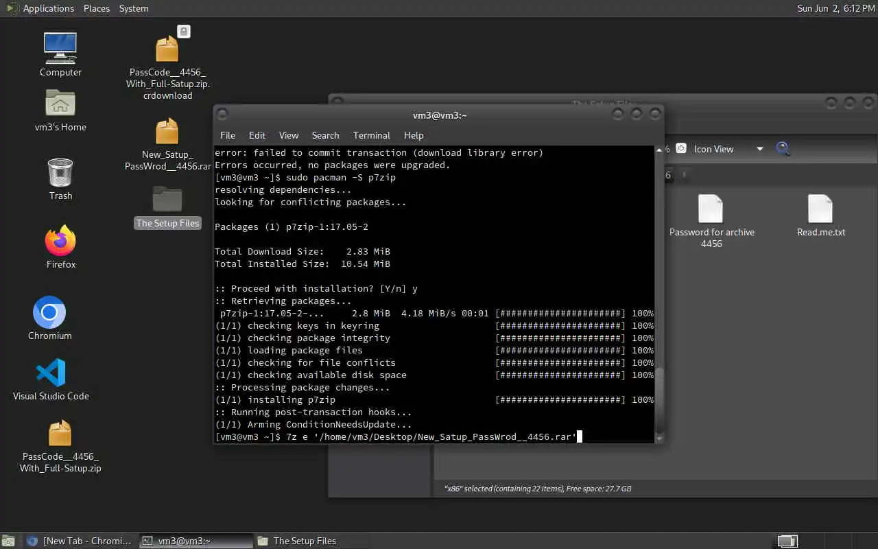Click 'Packages (1) p7zip-1:17.05-2' text

pyautogui.click(x=292, y=226)
